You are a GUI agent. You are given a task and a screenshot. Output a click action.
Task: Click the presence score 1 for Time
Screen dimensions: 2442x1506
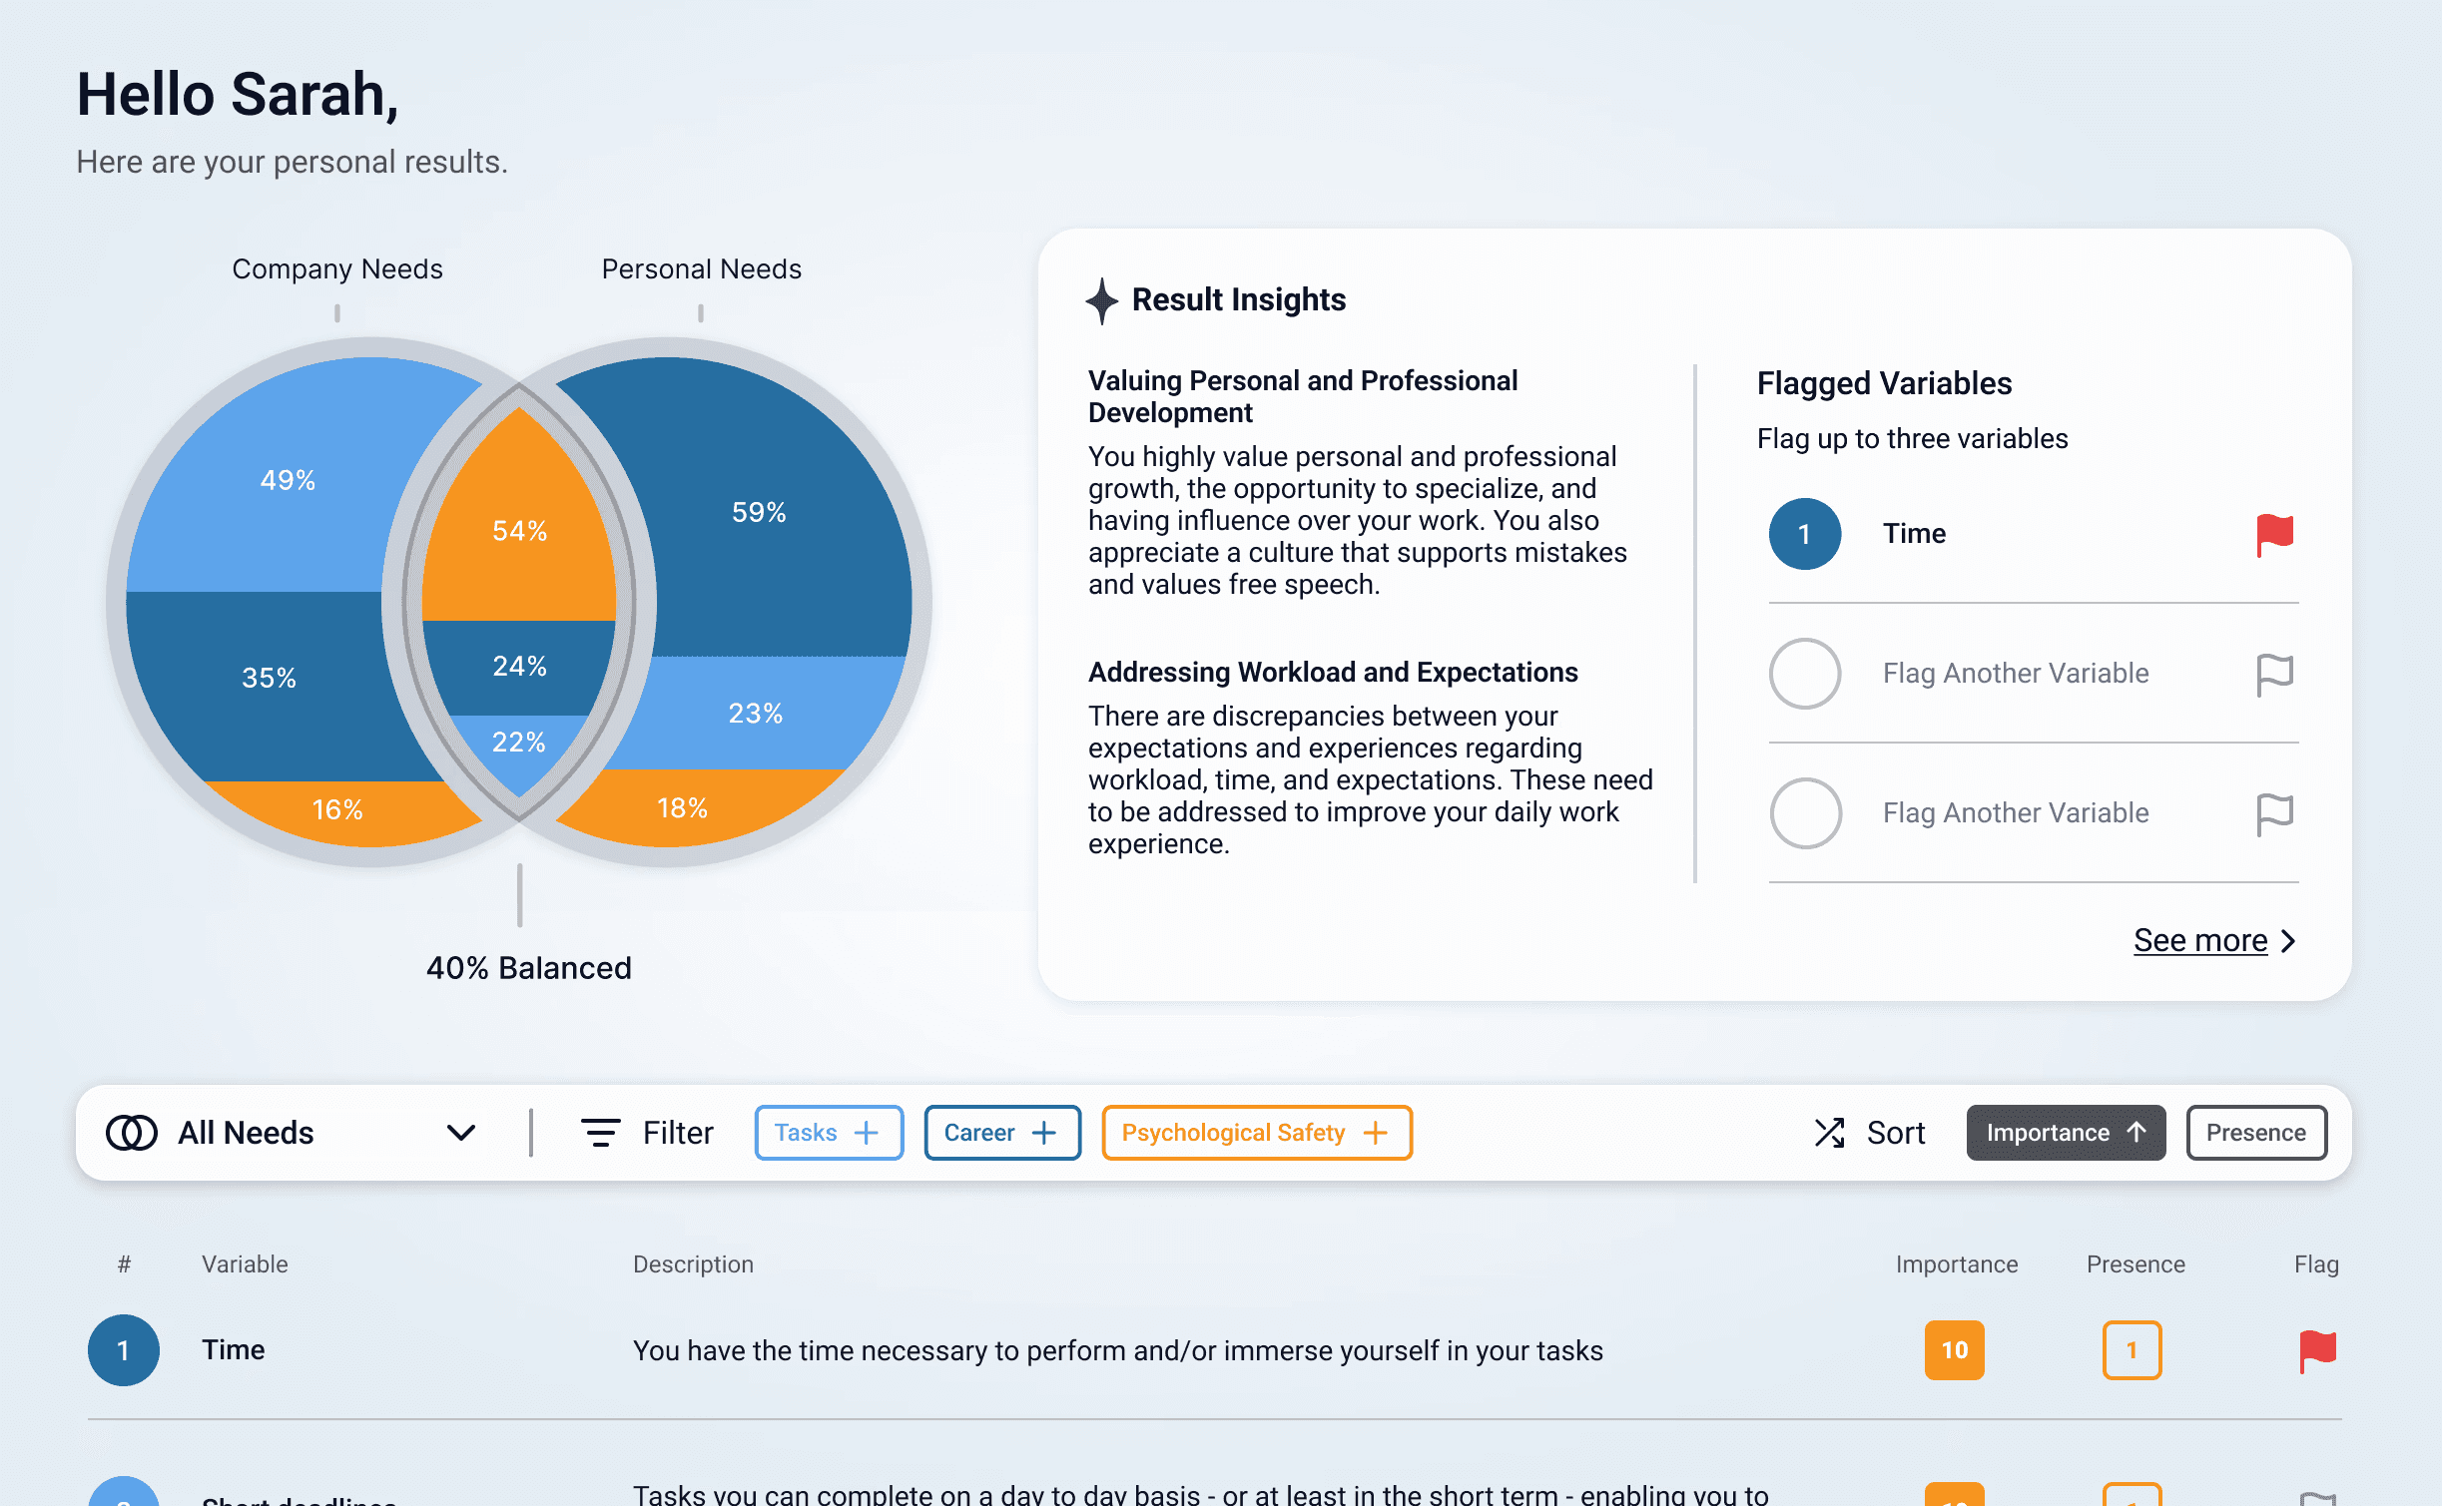pos(2132,1350)
